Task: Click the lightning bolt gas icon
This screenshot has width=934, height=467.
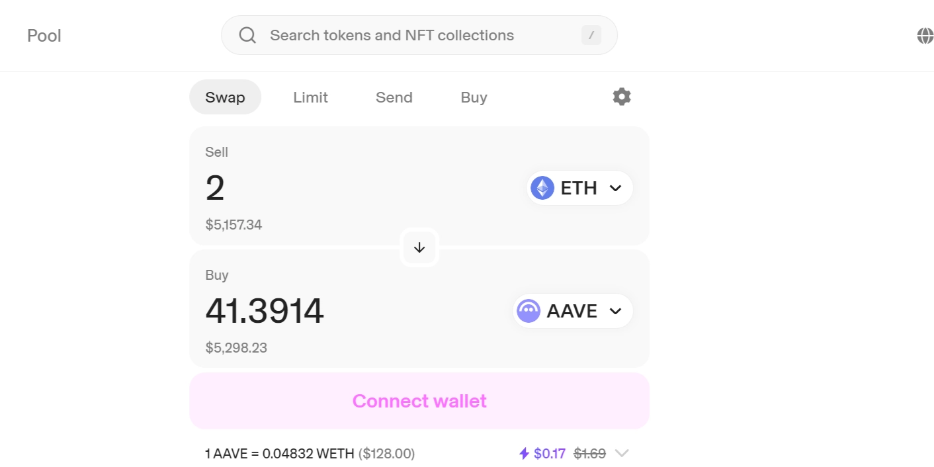Action: 524,454
